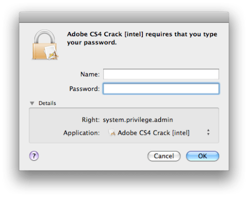Open help with the purple question mark button
This screenshot has width=248, height=197.
pos(34,156)
